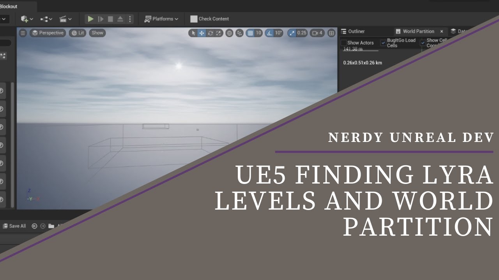Enable the Show Actors checkbox
Viewport: 499px width, 280px height.
pyautogui.click(x=344, y=43)
